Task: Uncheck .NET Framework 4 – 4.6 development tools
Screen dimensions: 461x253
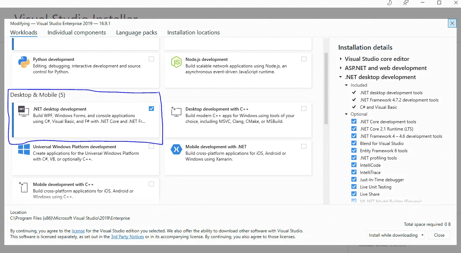Action: click(x=354, y=136)
